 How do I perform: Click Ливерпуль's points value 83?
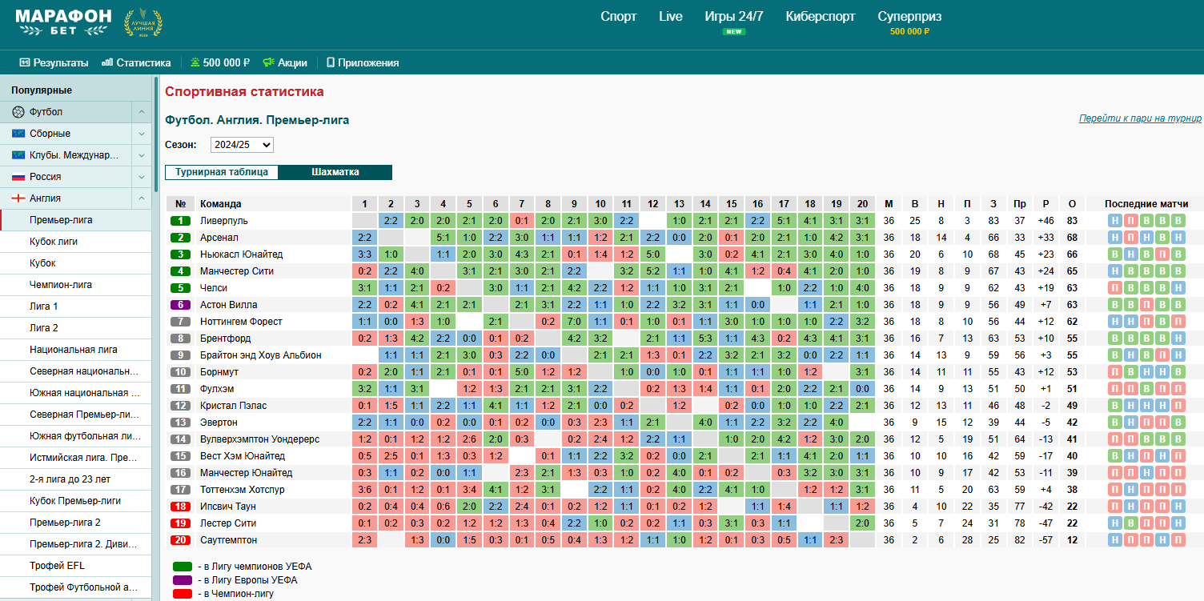pos(1073,221)
